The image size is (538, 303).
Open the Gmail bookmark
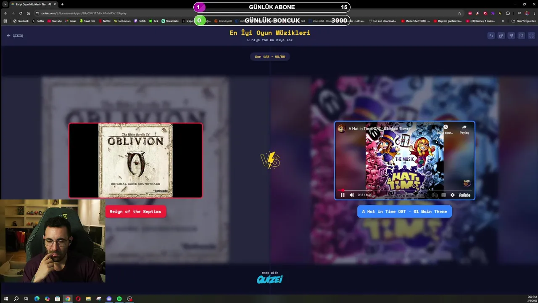point(71,21)
